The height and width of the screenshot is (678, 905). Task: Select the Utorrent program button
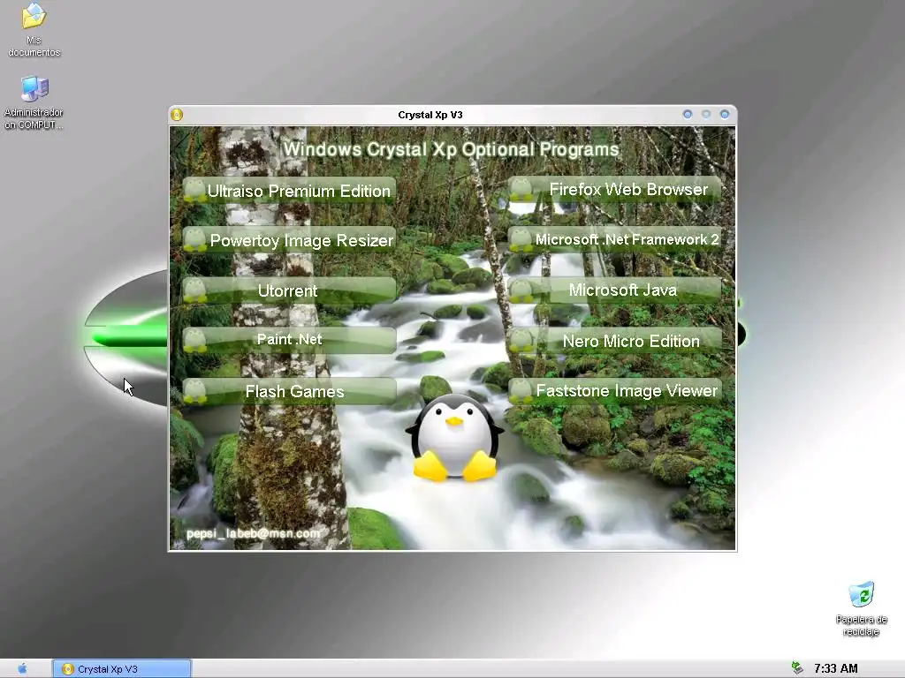tap(290, 290)
